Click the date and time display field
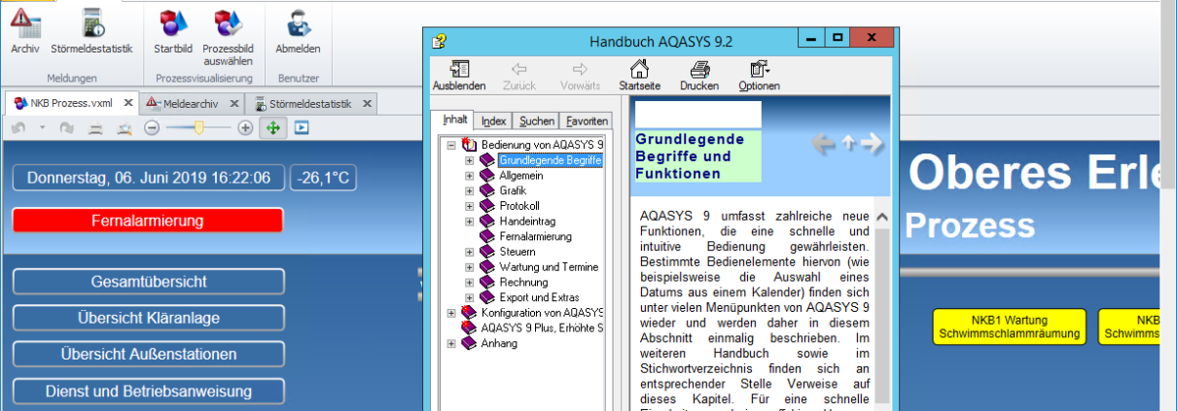 point(148,178)
